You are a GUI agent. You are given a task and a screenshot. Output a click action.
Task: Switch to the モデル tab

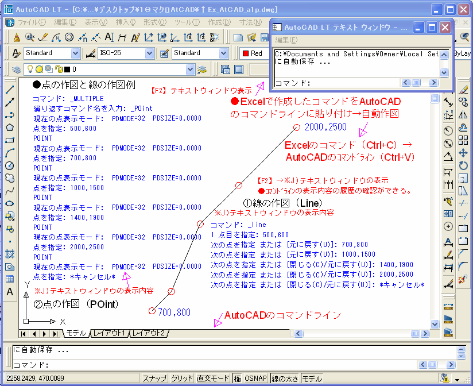76,333
